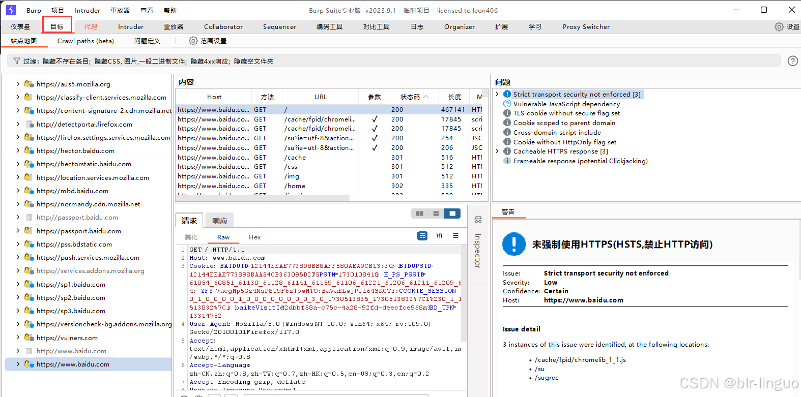Screen dimensions: 801x397
Task: Open the request editor hamburger menu
Action: pyautogui.click(x=455, y=236)
